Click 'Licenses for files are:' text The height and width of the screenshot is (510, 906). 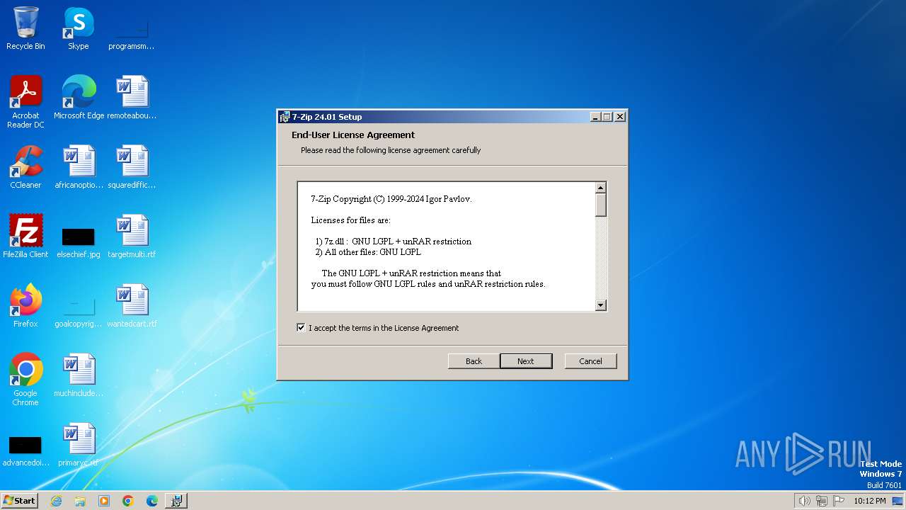pos(350,220)
